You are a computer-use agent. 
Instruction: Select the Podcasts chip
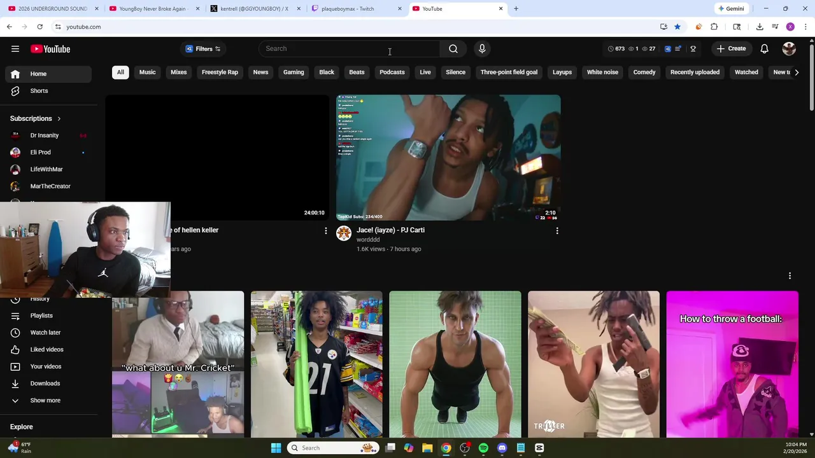(392, 73)
